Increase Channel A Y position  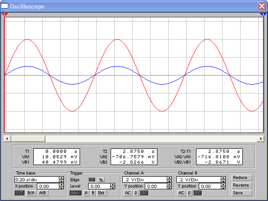point(169,185)
